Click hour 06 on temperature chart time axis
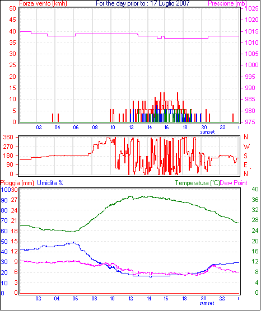This screenshot has width=261, height=311. point(75,298)
